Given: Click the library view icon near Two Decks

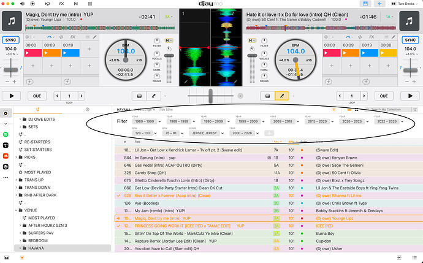Looking at the screenshot, I should coord(365,4).
